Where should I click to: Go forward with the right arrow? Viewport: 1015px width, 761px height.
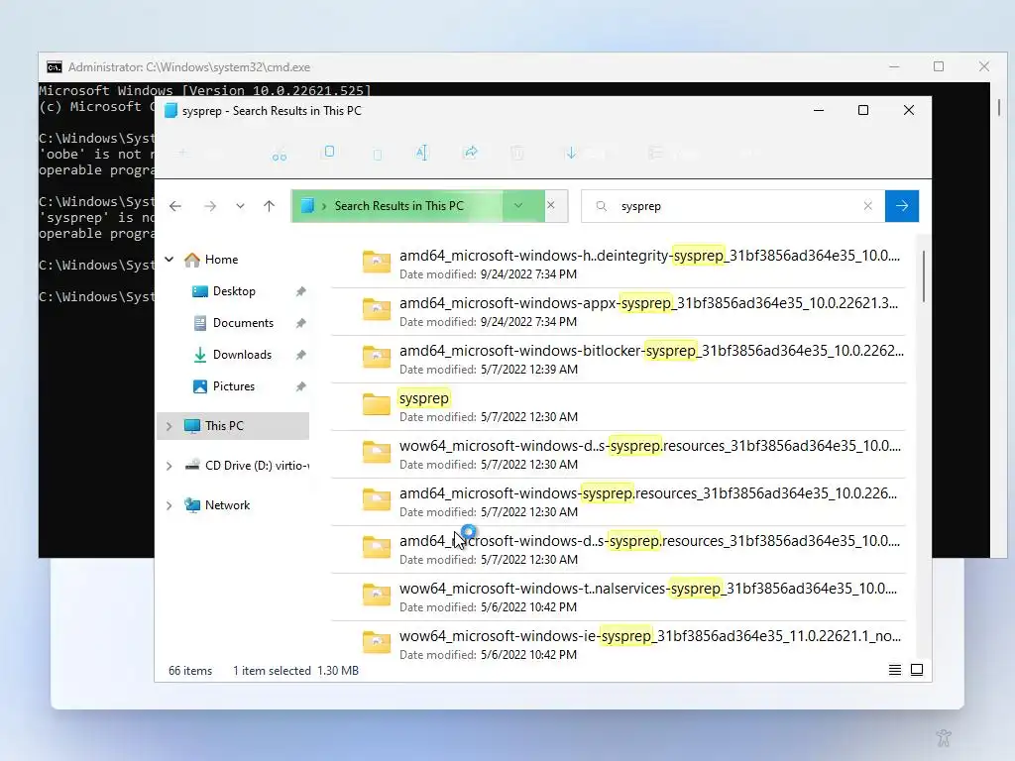coord(210,206)
